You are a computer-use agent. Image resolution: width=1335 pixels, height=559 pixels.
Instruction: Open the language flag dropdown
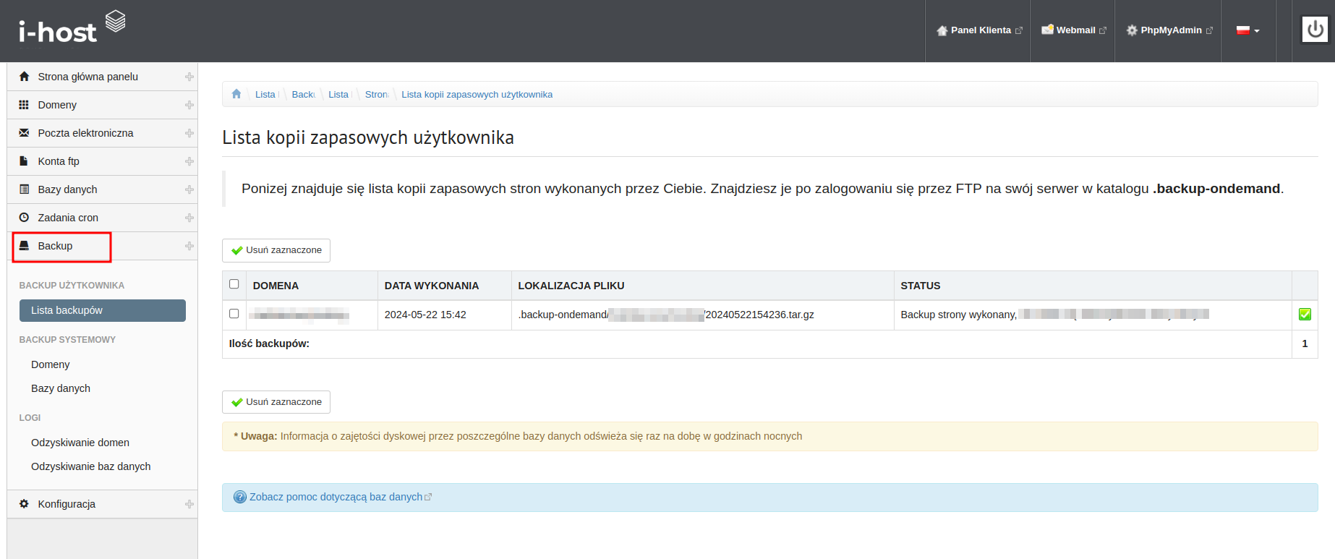1247,30
